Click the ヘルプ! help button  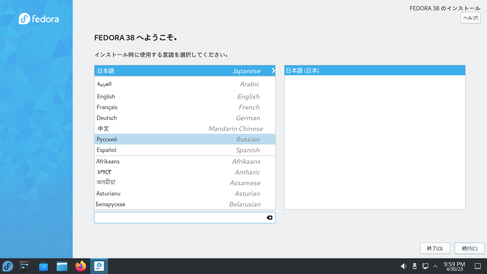pos(471,18)
